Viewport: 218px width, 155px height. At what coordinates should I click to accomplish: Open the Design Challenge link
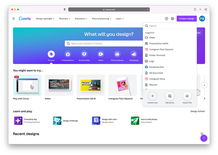point(71,121)
